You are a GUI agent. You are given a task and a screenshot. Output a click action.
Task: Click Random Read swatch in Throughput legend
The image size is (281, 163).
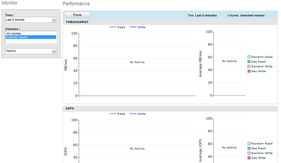pyautogui.click(x=249, y=57)
